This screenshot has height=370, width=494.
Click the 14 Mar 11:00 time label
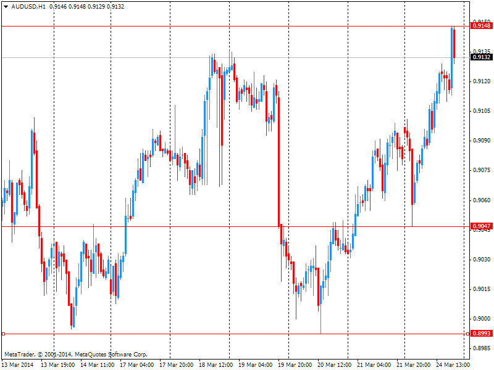(x=98, y=365)
